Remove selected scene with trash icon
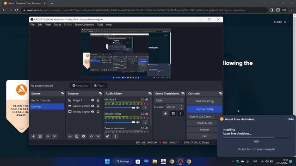Screen dimensions: 296x166 coord(40,136)
